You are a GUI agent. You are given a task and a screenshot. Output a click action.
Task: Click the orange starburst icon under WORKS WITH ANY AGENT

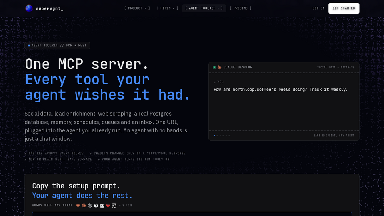(x=84, y=206)
